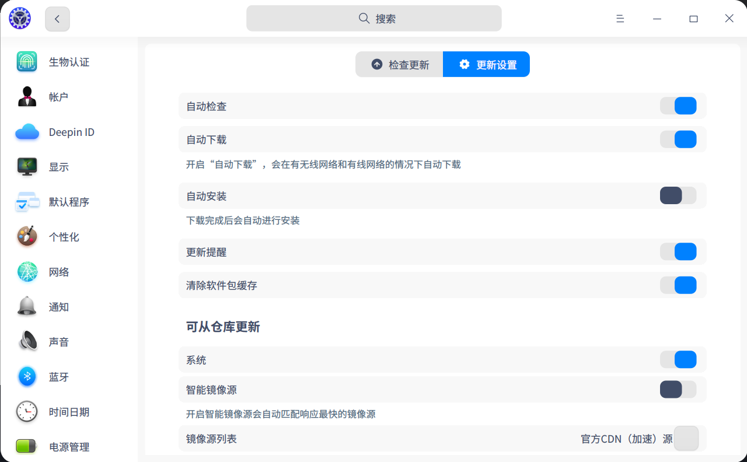Open the 电源管理 battery icon
Image resolution: width=747 pixels, height=462 pixels.
pyautogui.click(x=27, y=447)
